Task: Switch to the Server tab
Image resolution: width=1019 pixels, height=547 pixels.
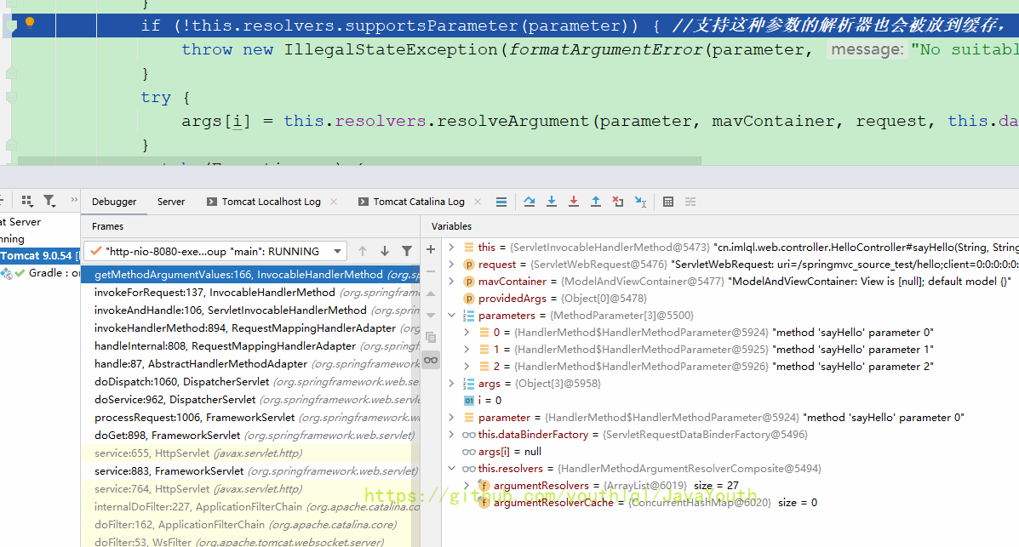Action: click(171, 202)
